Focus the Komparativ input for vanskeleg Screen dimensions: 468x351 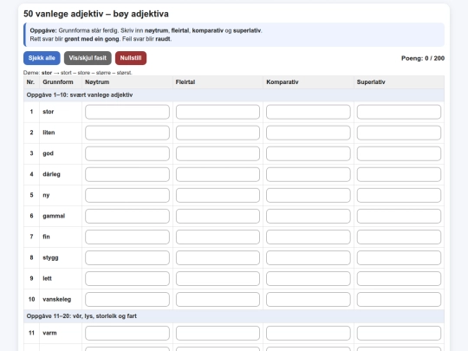309,299
